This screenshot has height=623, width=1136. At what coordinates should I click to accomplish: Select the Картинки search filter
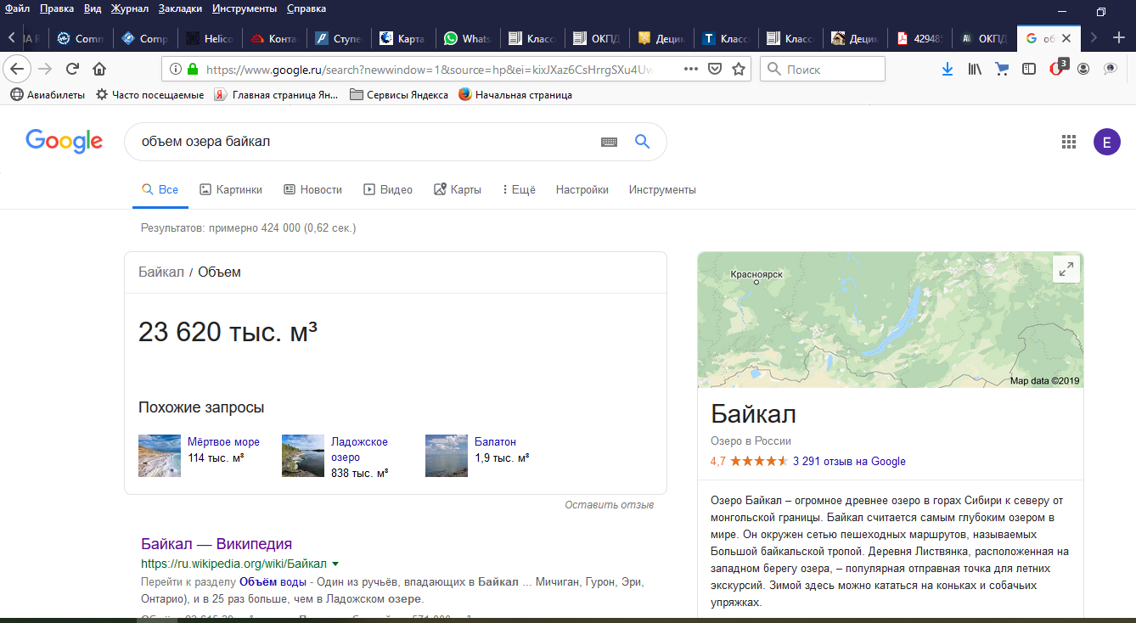(231, 189)
